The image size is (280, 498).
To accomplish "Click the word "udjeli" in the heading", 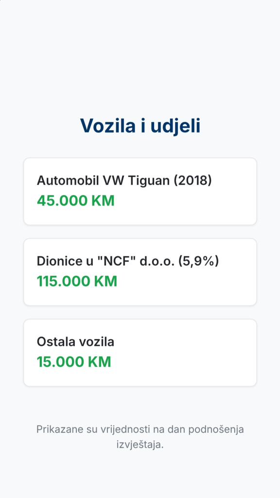I will (x=175, y=126).
